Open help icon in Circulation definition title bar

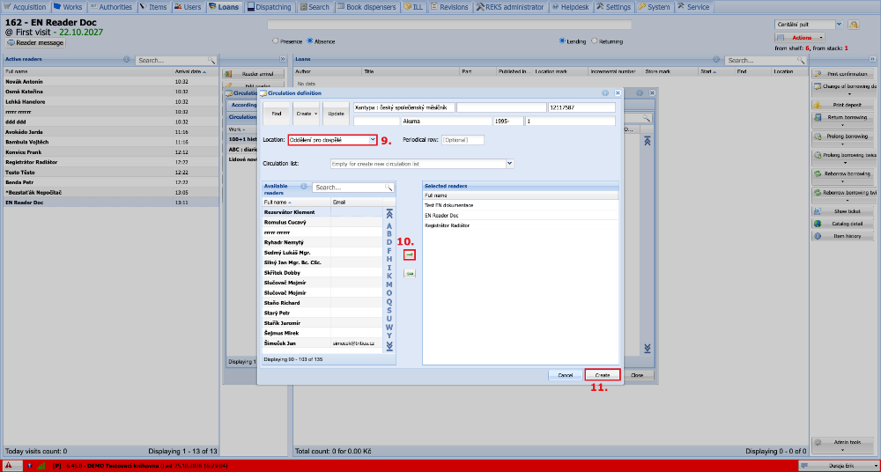click(605, 92)
